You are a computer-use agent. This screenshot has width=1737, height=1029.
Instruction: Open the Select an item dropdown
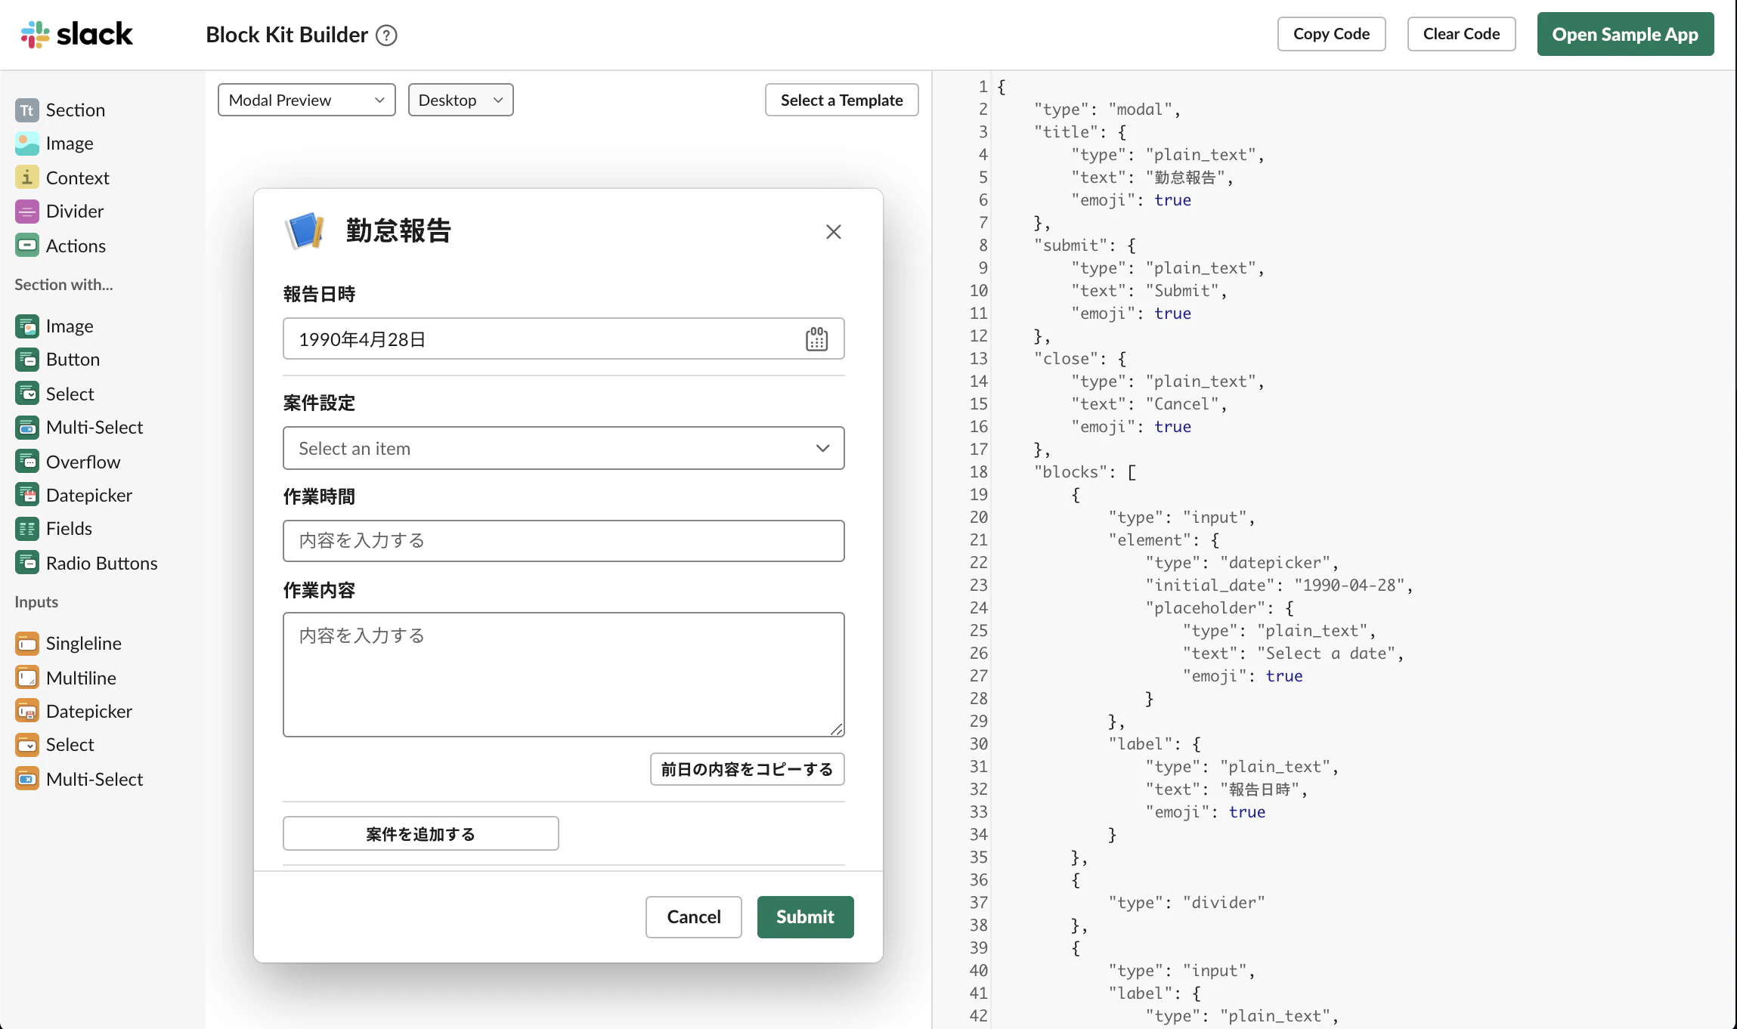(563, 448)
